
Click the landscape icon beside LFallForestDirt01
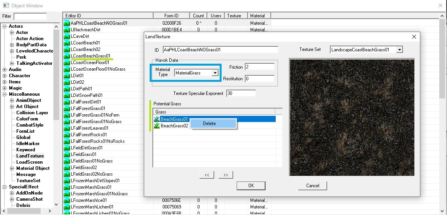[x=67, y=102]
